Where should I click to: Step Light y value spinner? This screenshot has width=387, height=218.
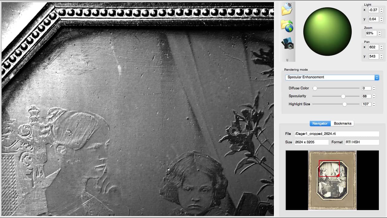(x=381, y=19)
